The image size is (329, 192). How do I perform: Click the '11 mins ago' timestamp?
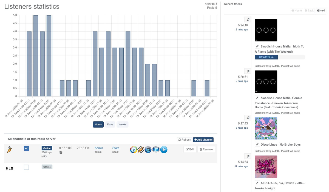[x=241, y=166]
